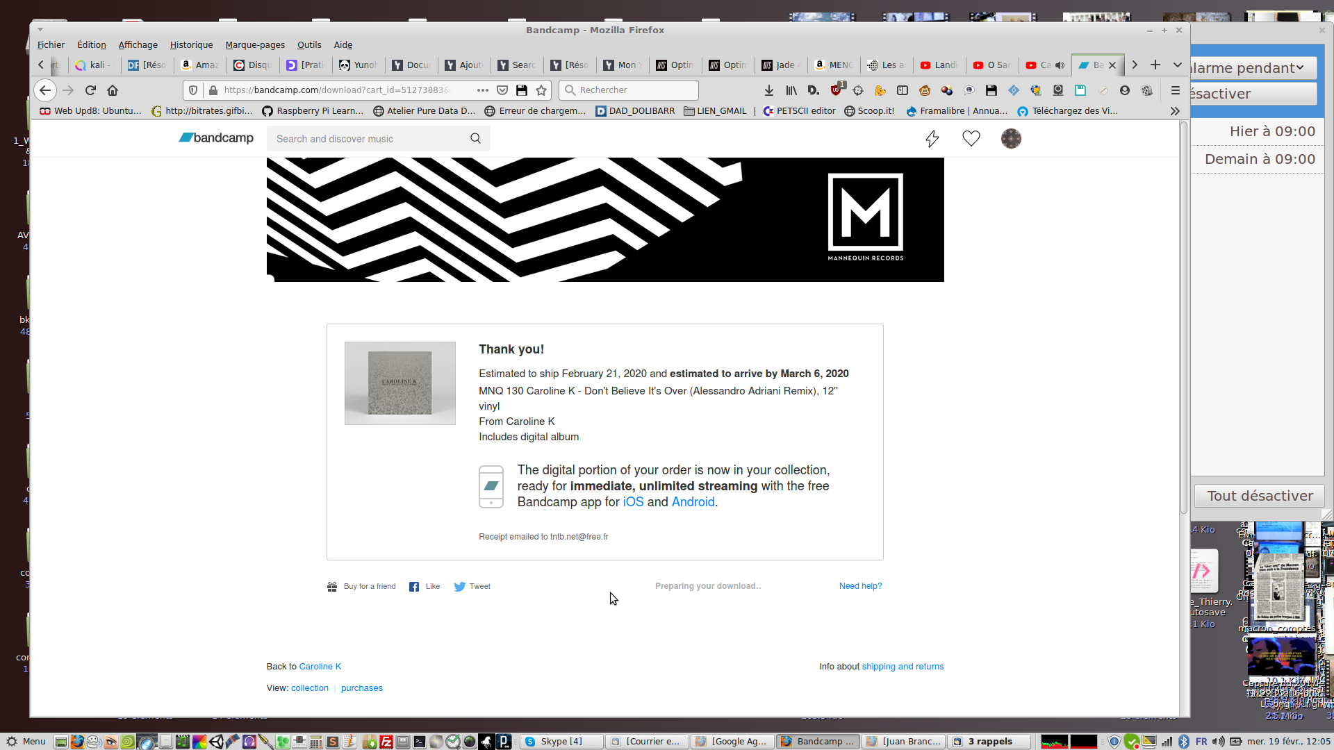Click the shipping and returns link

click(903, 667)
